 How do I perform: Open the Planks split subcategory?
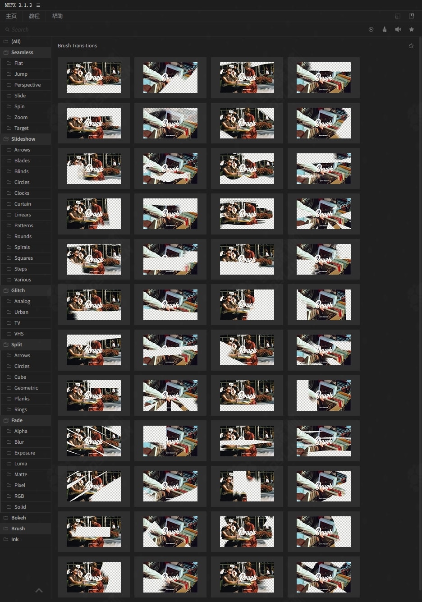25,399
